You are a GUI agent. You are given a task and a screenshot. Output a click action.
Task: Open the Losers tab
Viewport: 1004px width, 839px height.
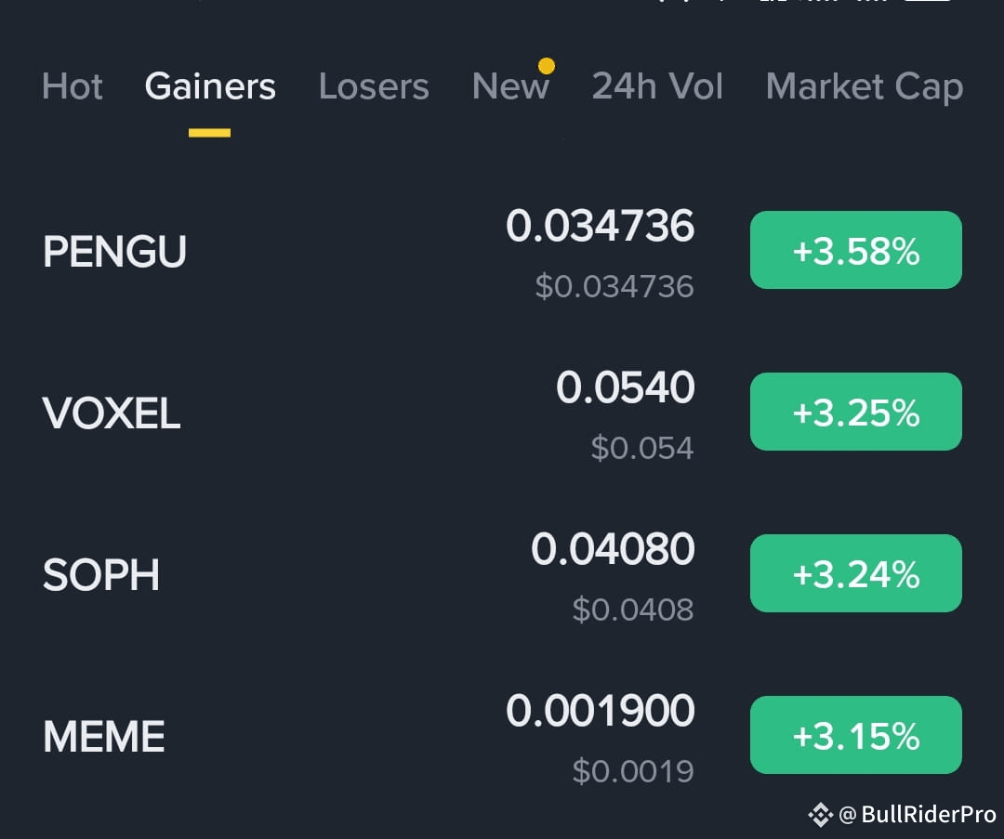[x=374, y=86]
